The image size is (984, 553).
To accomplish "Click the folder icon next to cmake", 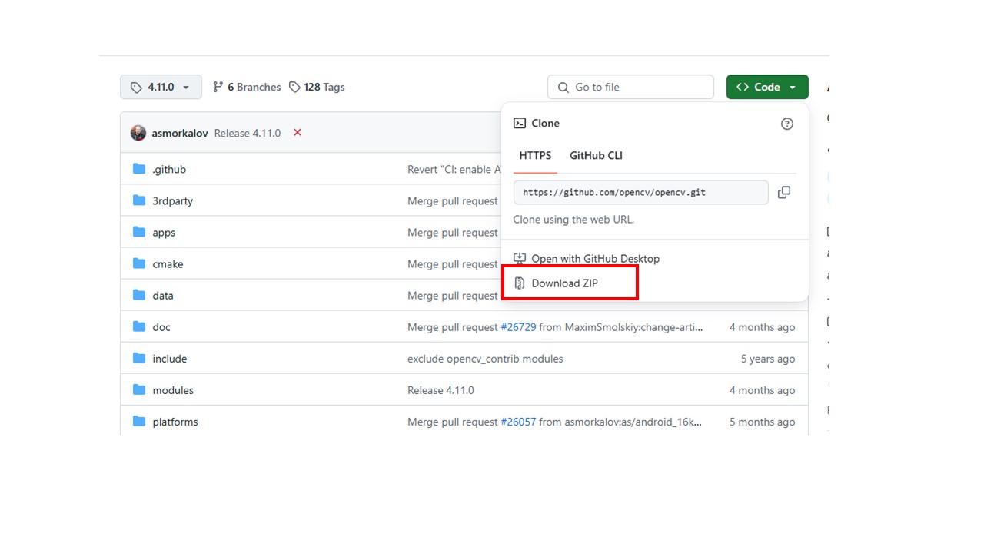I will point(139,263).
